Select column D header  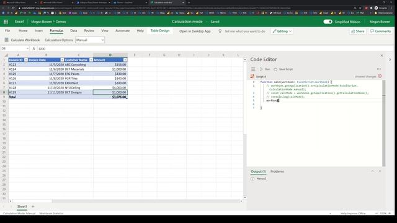coord(110,55)
